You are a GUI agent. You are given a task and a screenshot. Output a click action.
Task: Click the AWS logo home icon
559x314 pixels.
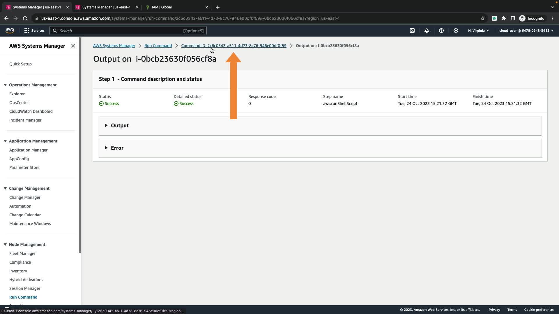pyautogui.click(x=10, y=31)
